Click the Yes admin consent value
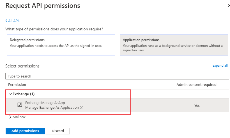The height and width of the screenshot is (138, 230). (197, 105)
